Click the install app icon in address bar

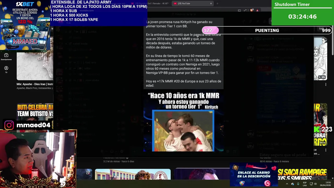click(x=239, y=10)
